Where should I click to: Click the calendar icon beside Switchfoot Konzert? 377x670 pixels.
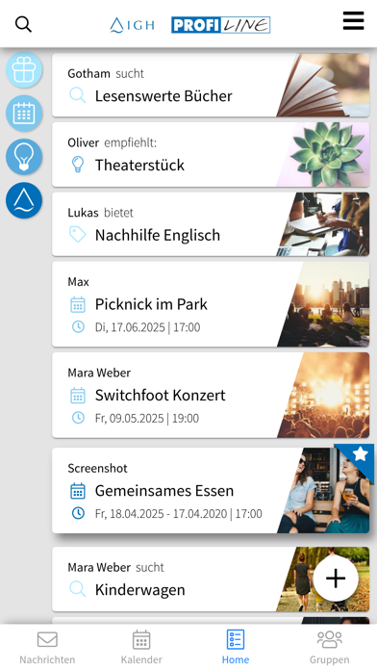(78, 396)
